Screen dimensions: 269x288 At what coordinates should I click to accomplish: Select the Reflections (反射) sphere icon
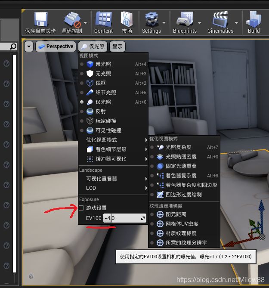[x=90, y=111]
